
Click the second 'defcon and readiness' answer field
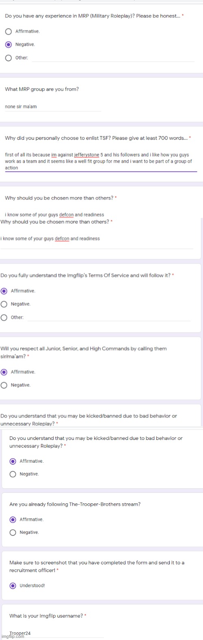[x=97, y=241]
